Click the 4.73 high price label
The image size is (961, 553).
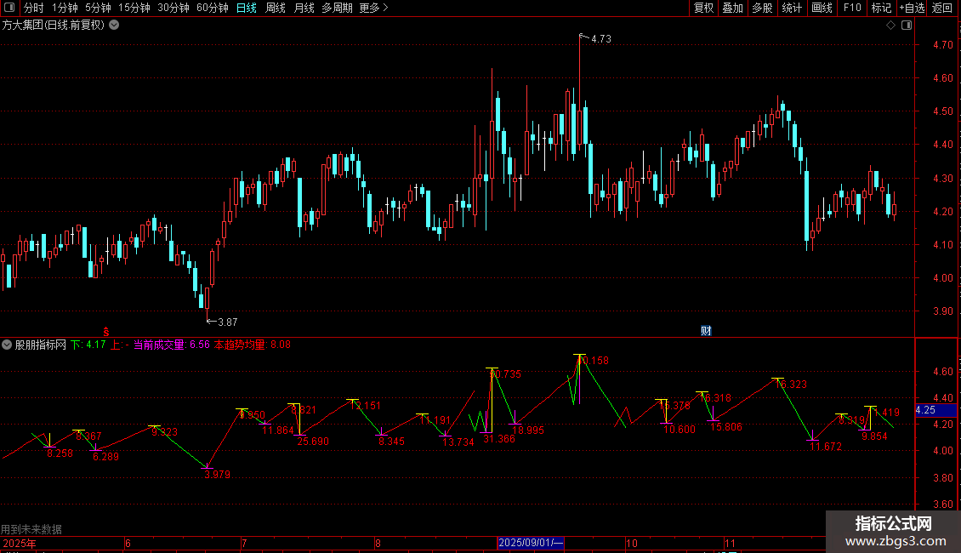tap(600, 38)
